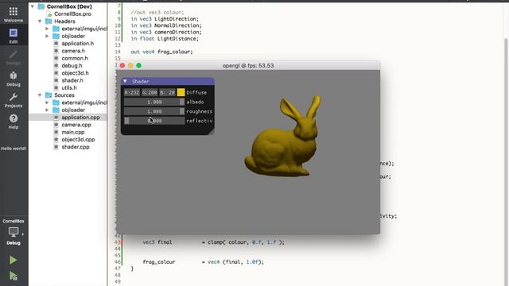Open the Welcome mode

point(14,14)
